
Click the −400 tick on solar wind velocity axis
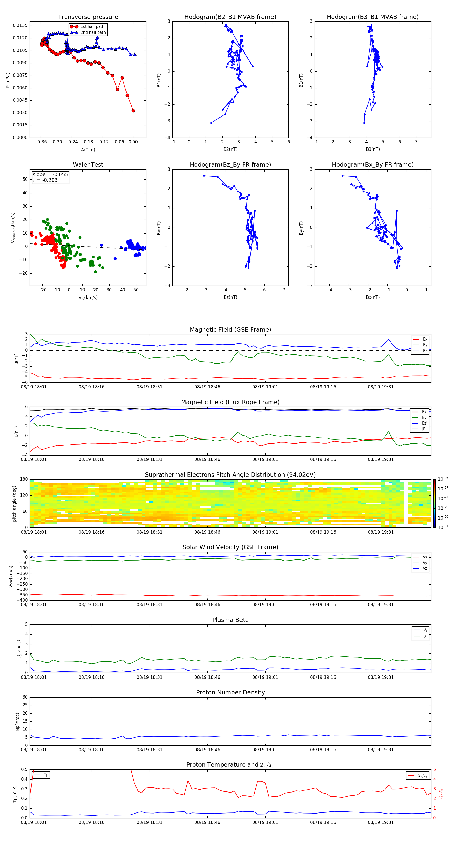click(x=22, y=600)
